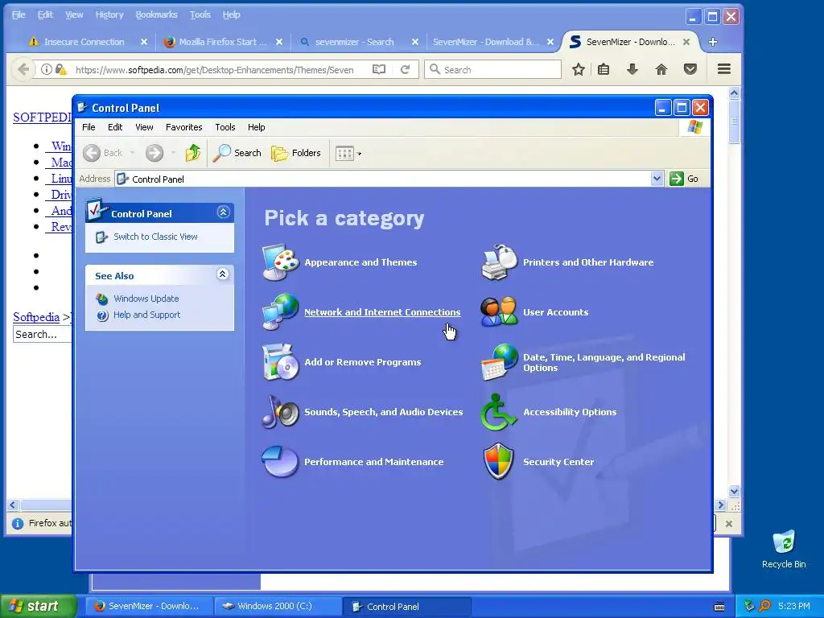
Task: Click Firefox site info icon in URL bar
Action: 46,69
